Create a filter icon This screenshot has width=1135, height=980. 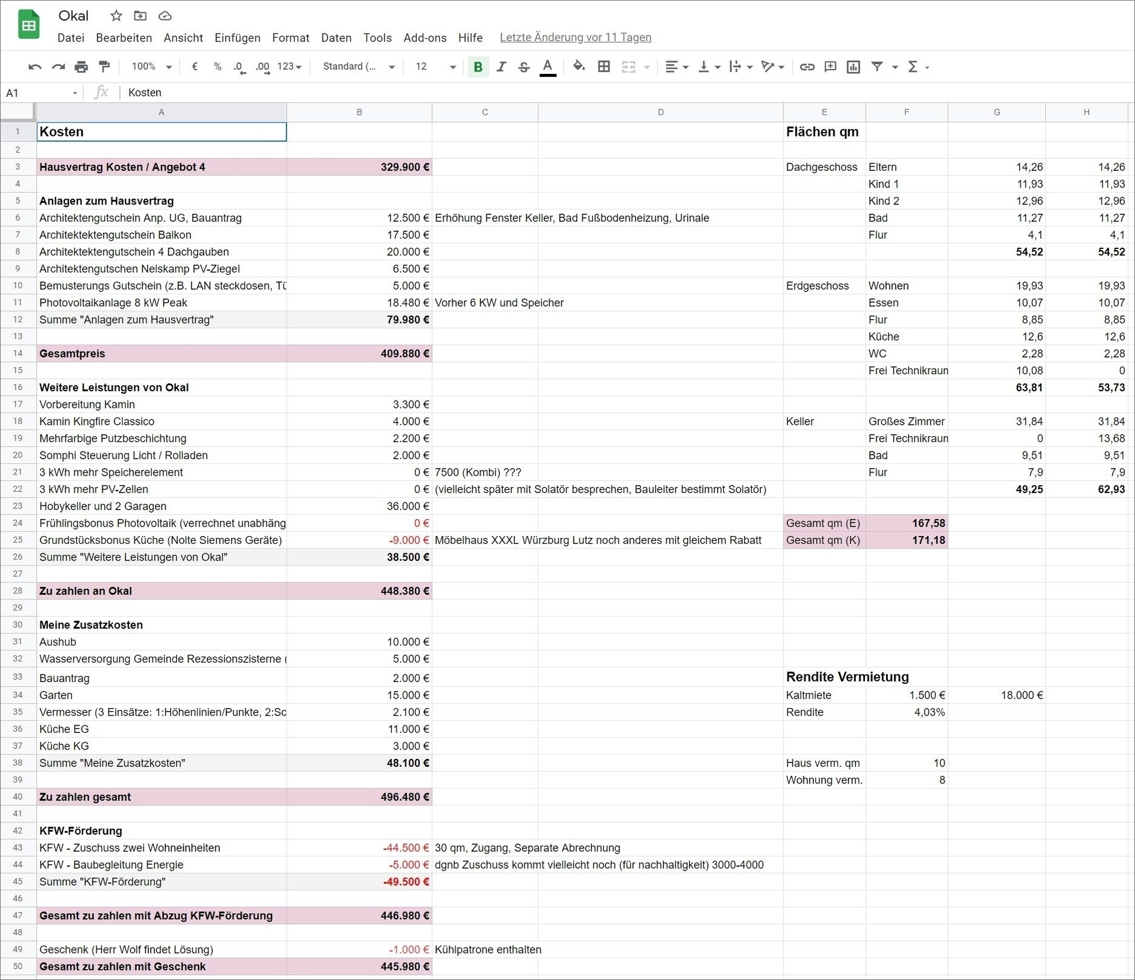click(x=877, y=67)
